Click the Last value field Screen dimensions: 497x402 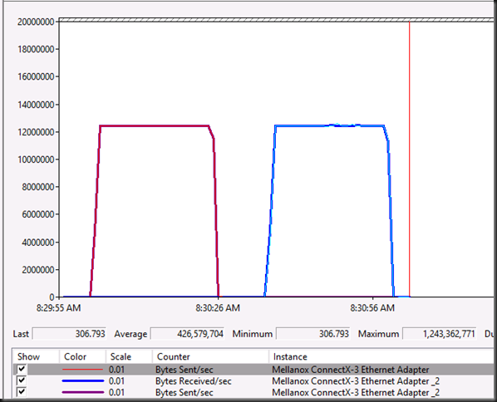click(x=69, y=334)
